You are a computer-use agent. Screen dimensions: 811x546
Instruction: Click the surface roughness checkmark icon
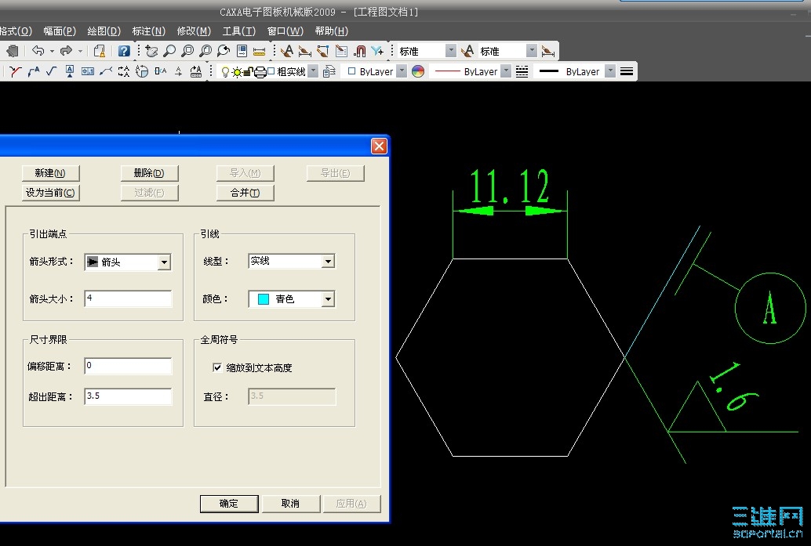coord(51,71)
